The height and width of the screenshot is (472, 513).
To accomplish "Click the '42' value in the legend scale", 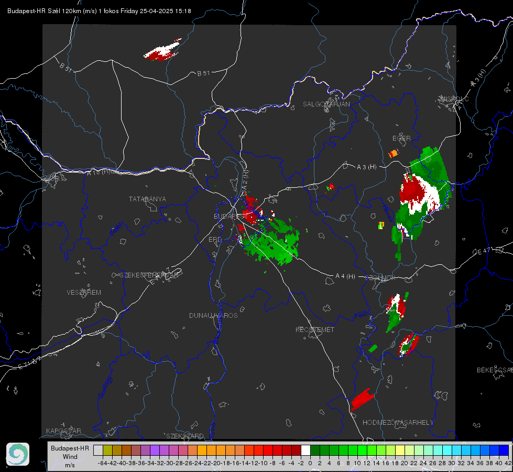I will point(508,463).
